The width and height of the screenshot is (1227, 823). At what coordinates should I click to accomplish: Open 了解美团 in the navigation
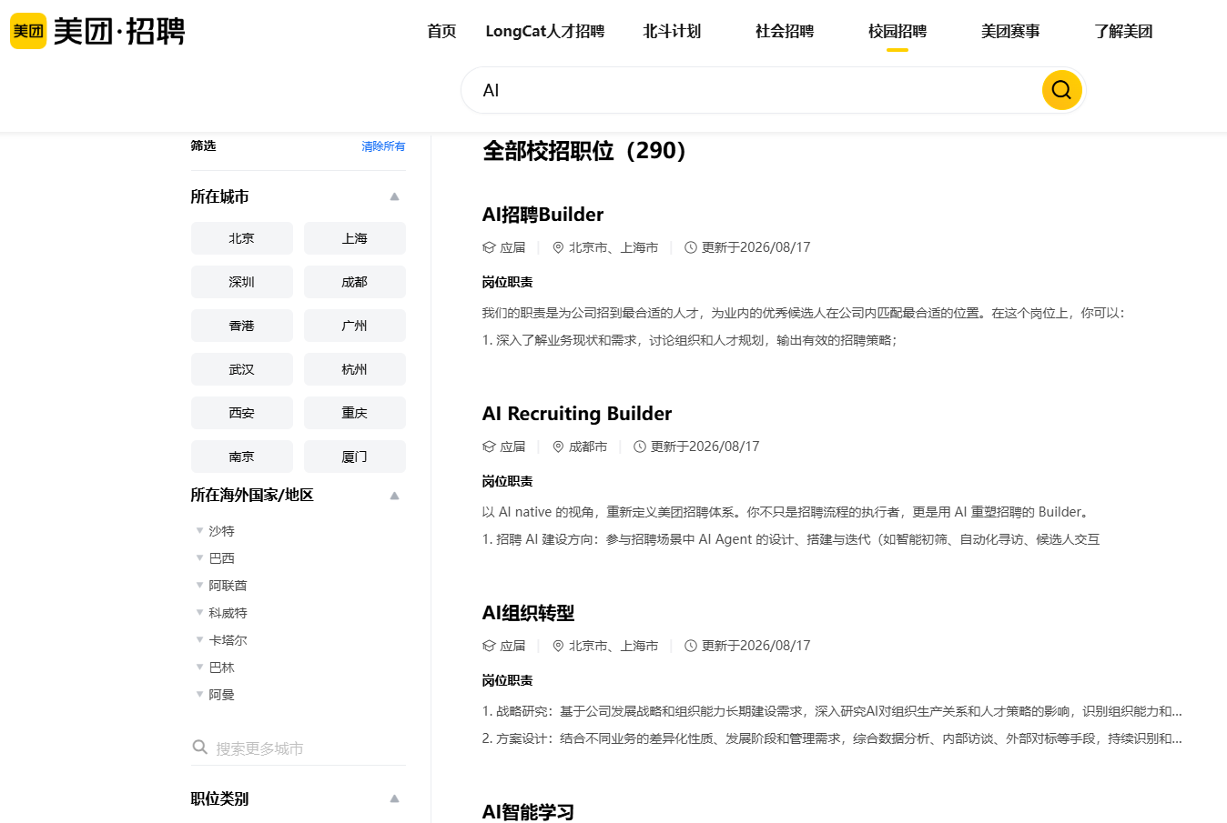click(x=1123, y=31)
